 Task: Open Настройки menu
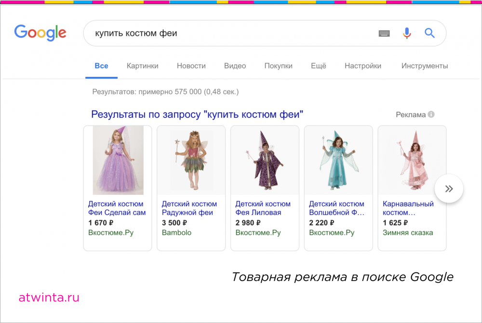point(363,66)
